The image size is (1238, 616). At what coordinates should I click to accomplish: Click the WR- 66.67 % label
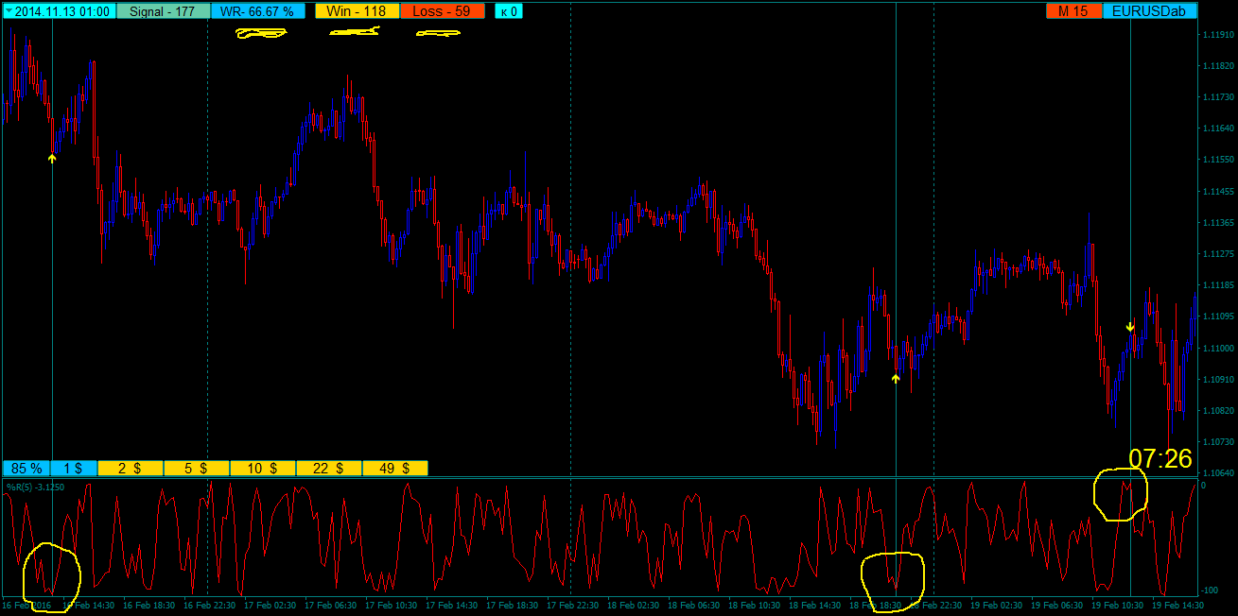pyautogui.click(x=257, y=11)
